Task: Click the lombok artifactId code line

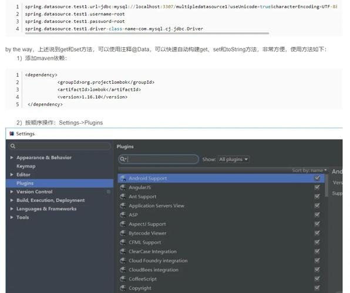Action: [x=99, y=90]
